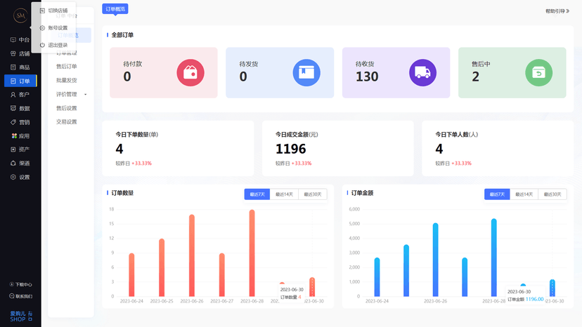Expand the 评价管理 submenu

pyautogui.click(x=71, y=94)
